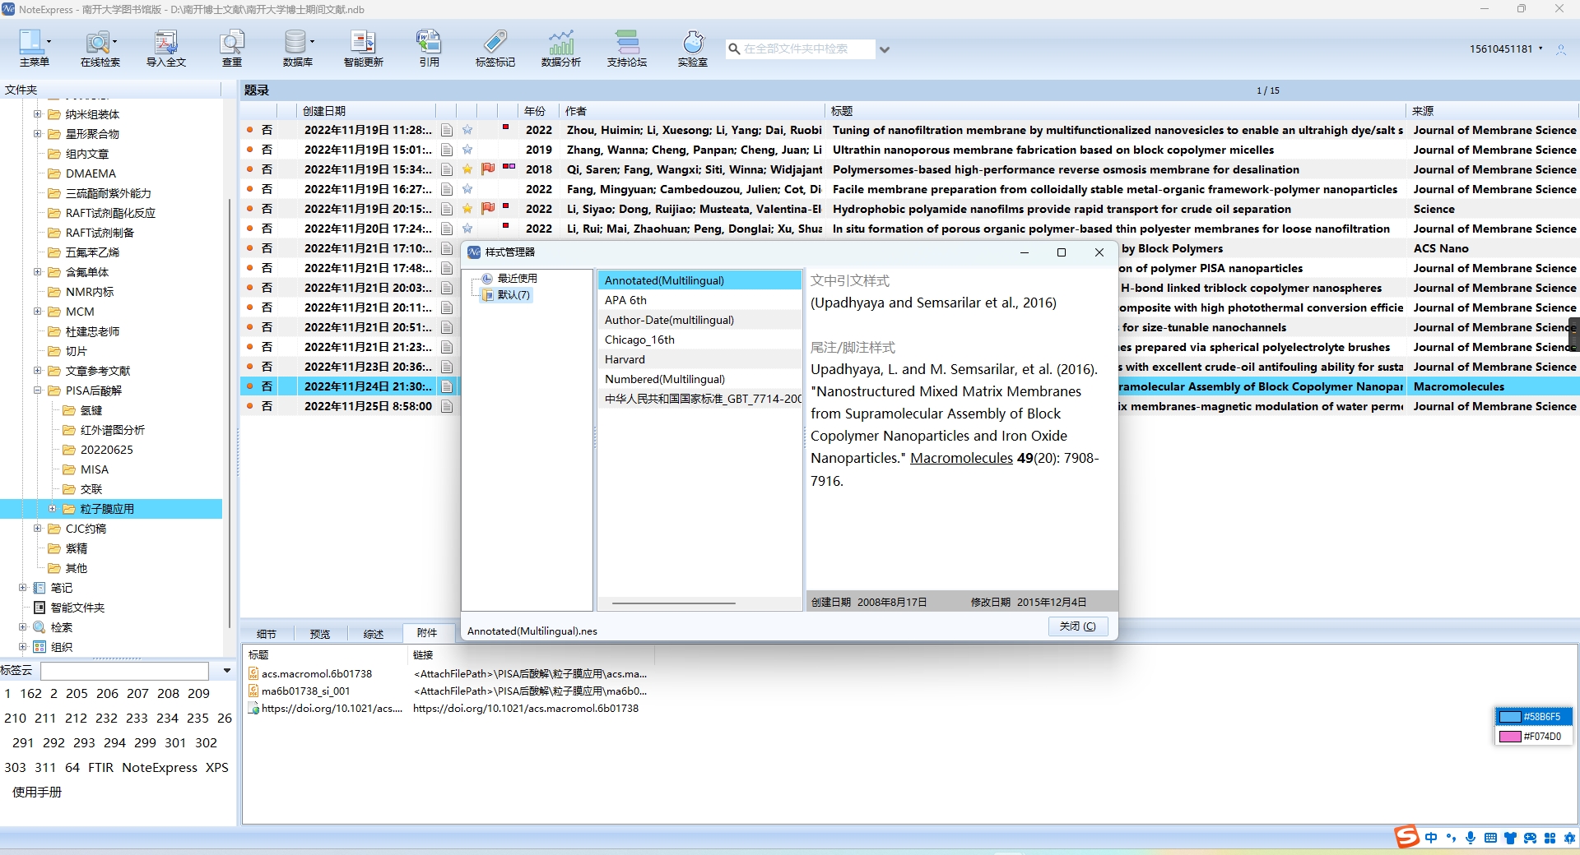Switch to the 附件 attachments tab

(x=427, y=633)
